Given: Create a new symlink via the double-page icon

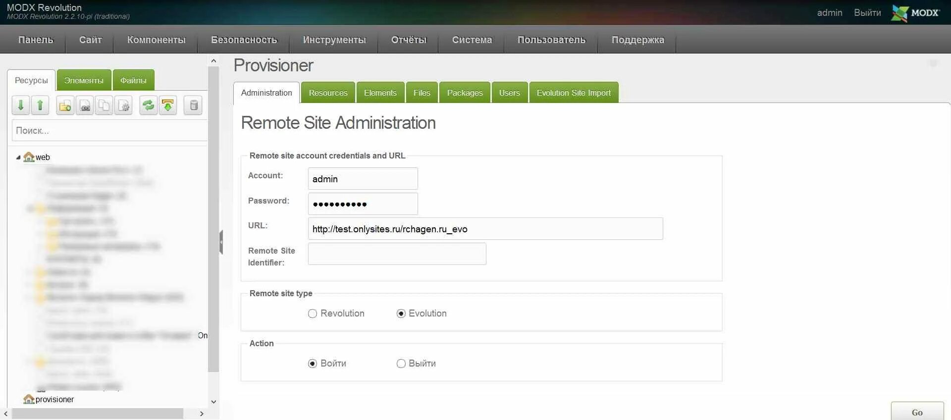Looking at the screenshot, I should coord(104,105).
